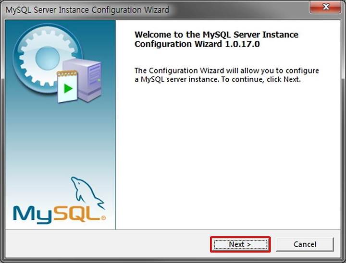Click the gear and server illustration

click(x=58, y=63)
